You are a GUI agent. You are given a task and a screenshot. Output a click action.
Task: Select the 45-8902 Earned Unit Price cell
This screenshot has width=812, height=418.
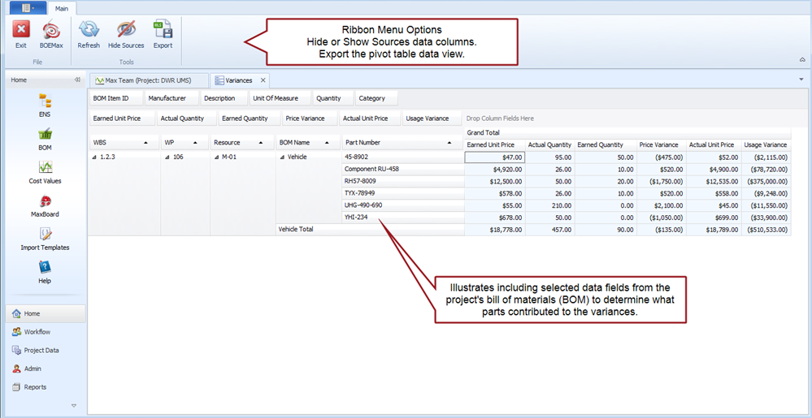point(494,157)
